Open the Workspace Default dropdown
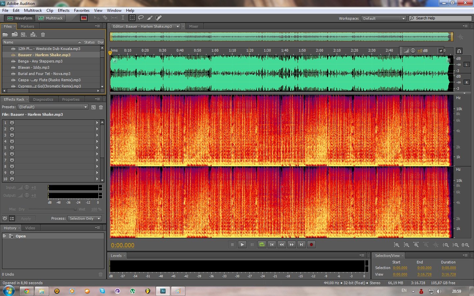 pos(383,18)
